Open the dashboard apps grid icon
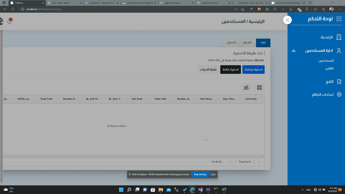The height and width of the screenshot is (194, 345). (339, 19)
